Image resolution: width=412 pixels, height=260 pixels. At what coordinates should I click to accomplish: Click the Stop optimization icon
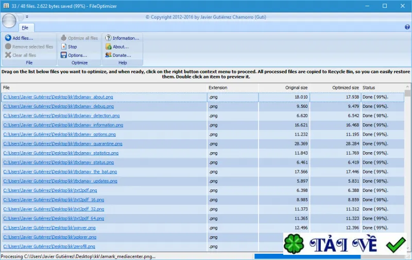coord(63,46)
